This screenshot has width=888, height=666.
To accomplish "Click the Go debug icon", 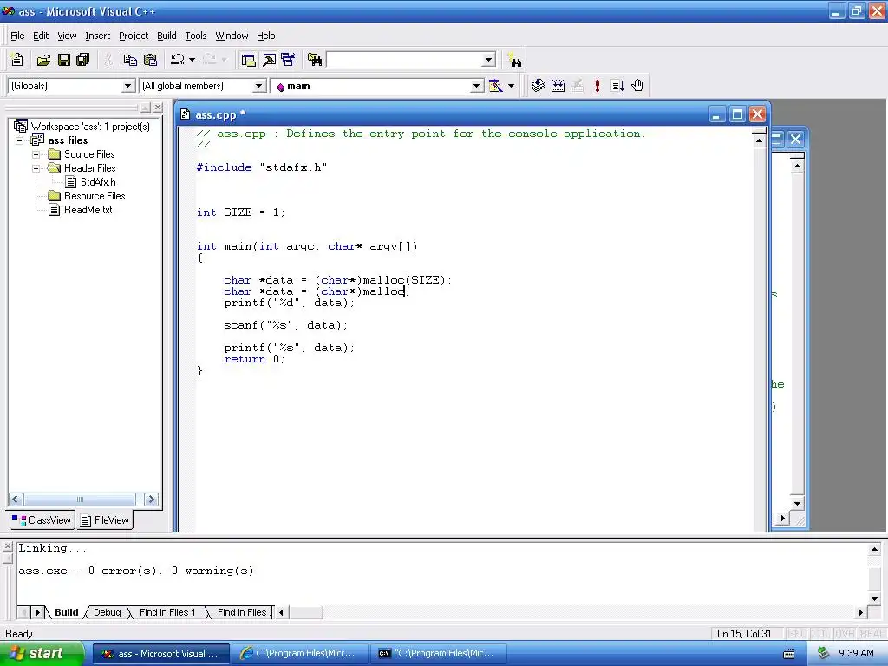I will click(617, 86).
